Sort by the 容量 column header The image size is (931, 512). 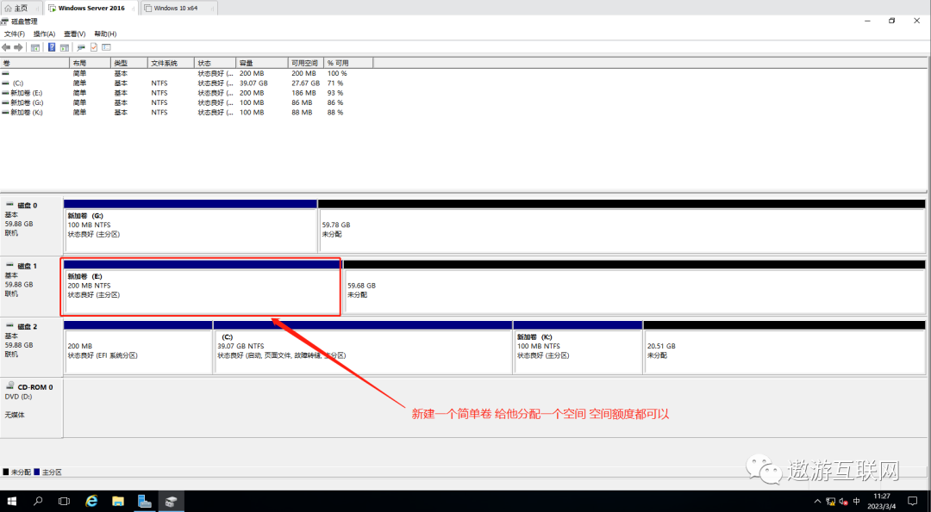[x=262, y=64]
